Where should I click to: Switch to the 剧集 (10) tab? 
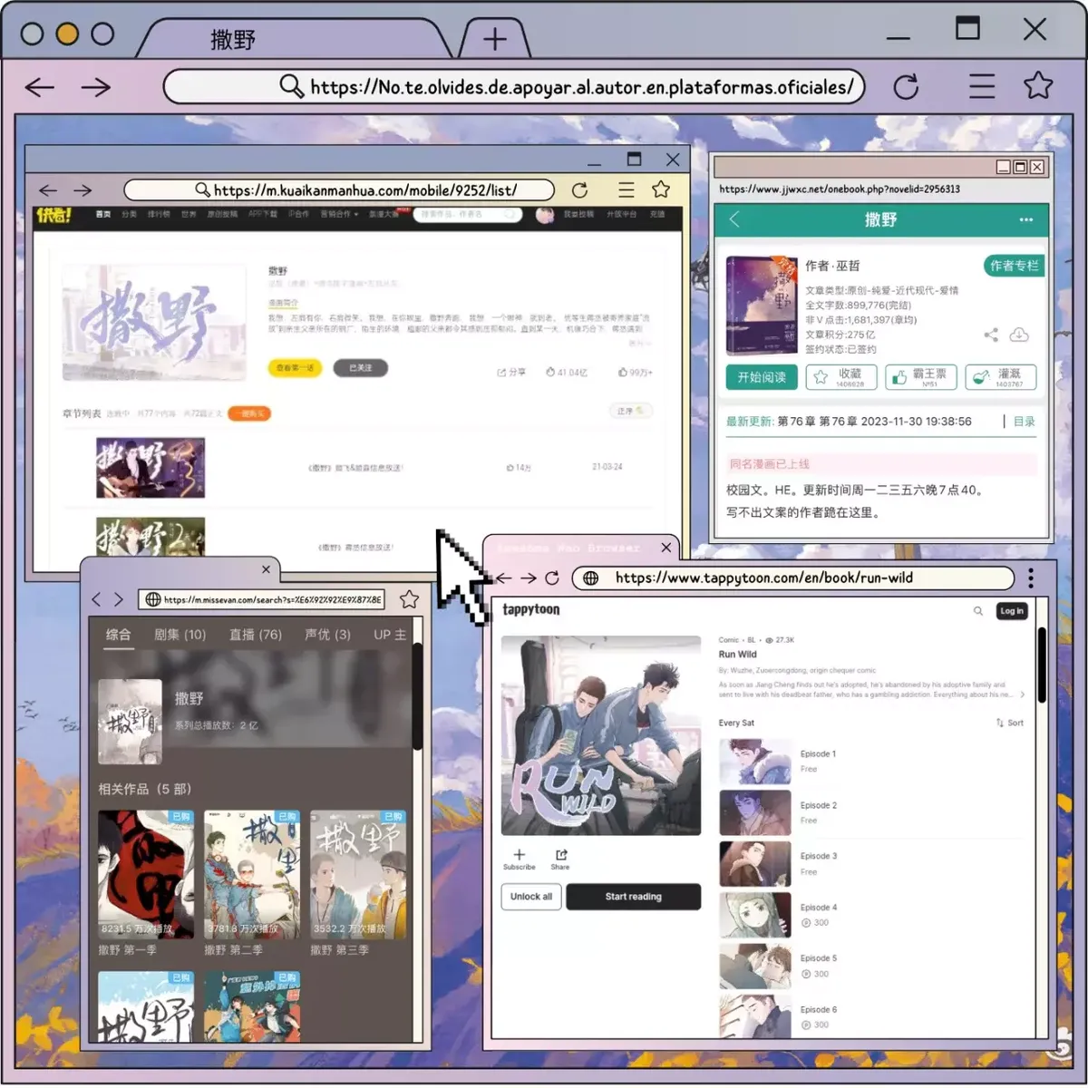(180, 635)
